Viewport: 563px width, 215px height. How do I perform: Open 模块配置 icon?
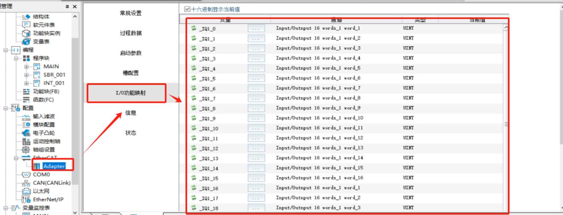(x=26, y=125)
